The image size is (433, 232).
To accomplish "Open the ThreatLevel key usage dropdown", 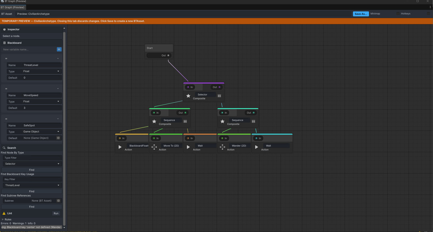I will [32, 185].
